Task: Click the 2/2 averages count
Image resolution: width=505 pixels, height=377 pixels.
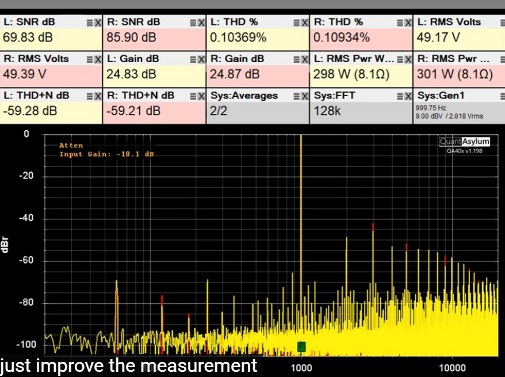Action: [219, 111]
